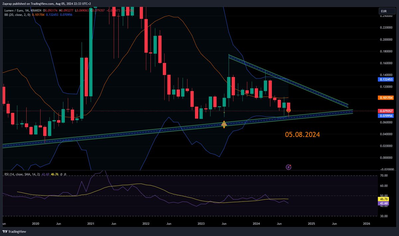This screenshot has width=399, height=236.
Task: Click the BB (20, close, 2, 0) indicator legend
Action: [x=17, y=15]
